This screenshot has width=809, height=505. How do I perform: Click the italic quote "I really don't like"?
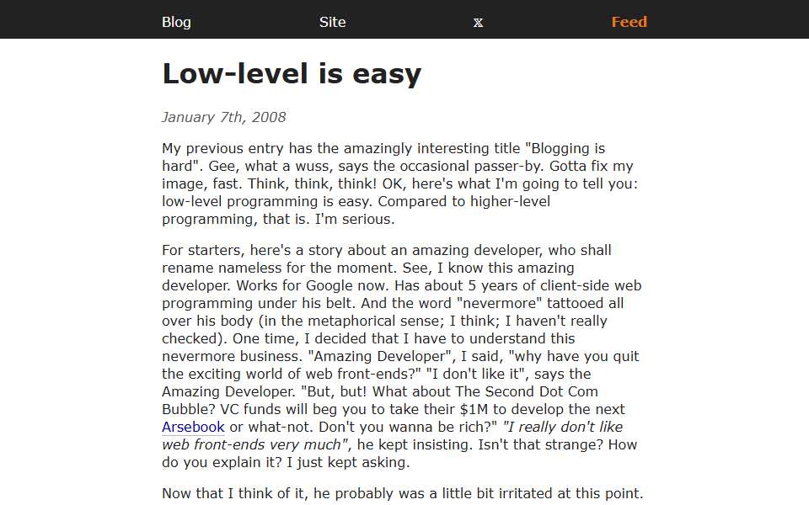(562, 428)
